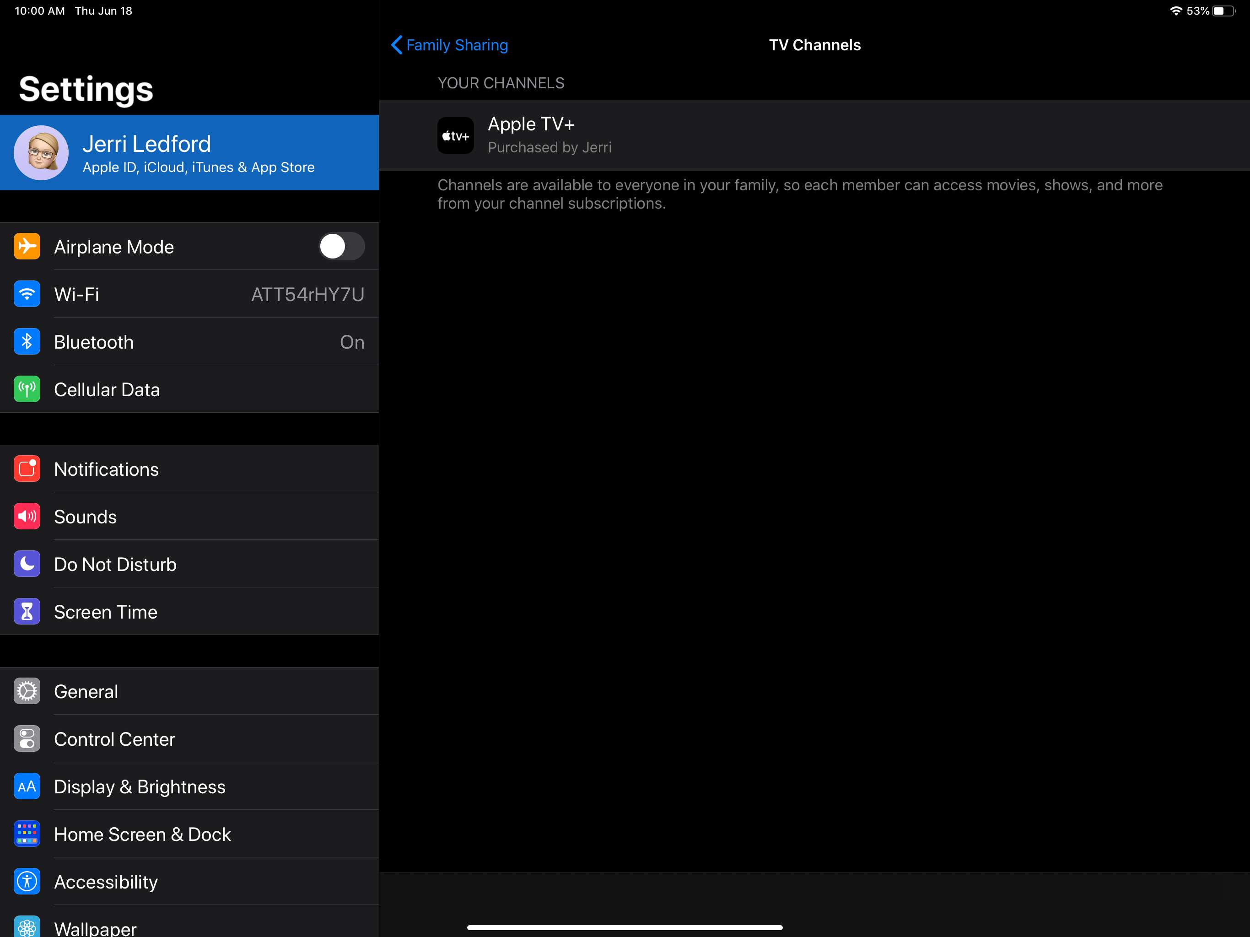Select the Apple TV+ channel entry
This screenshot has width=1250, height=937.
click(814, 135)
